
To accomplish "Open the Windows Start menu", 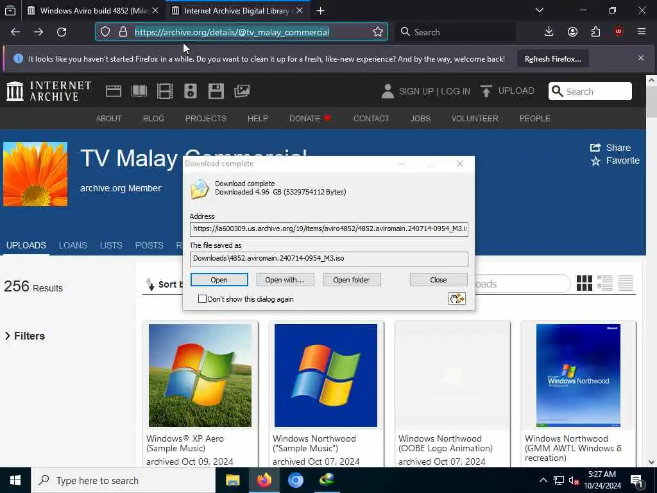I will (15, 480).
